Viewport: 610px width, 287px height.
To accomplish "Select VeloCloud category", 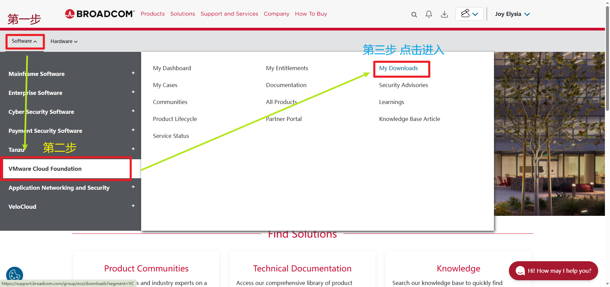I will (x=22, y=207).
